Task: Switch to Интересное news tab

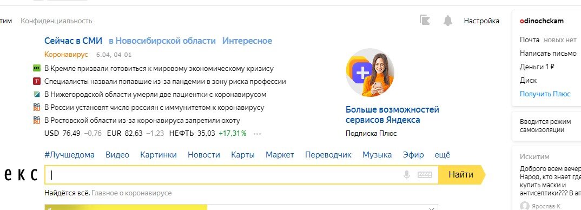Action: (247, 41)
